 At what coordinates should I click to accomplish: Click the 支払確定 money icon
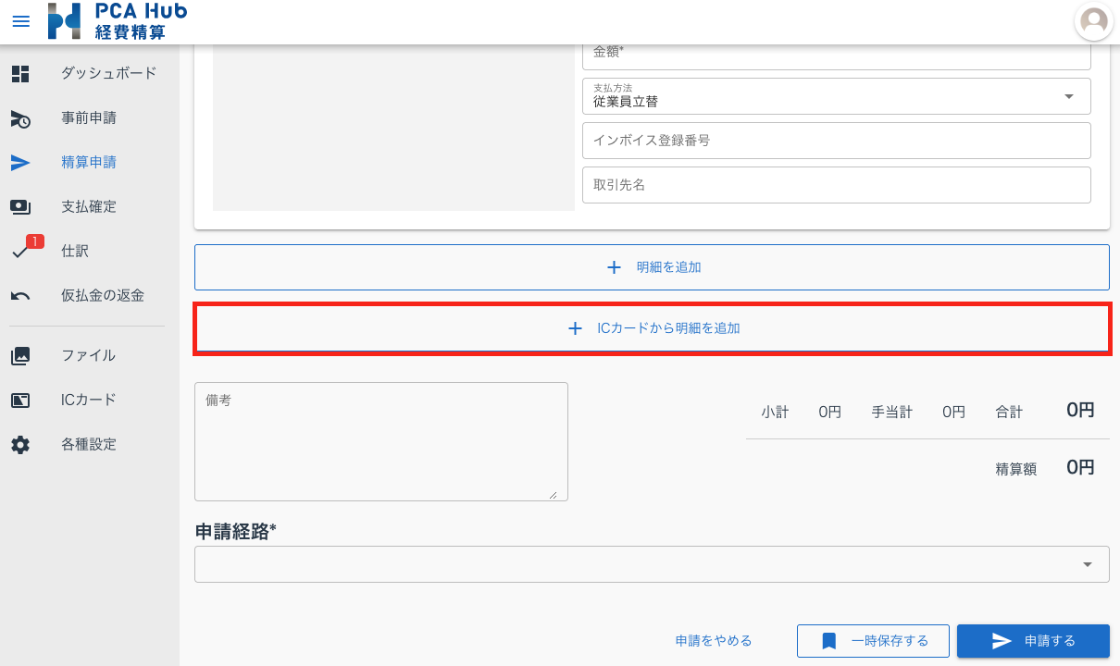point(20,207)
